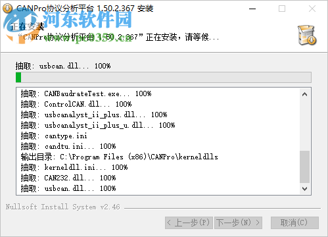The width and height of the screenshot is (328, 237).
Task: Click the 取消(C) cancel button
Action: pyautogui.click(x=294, y=223)
